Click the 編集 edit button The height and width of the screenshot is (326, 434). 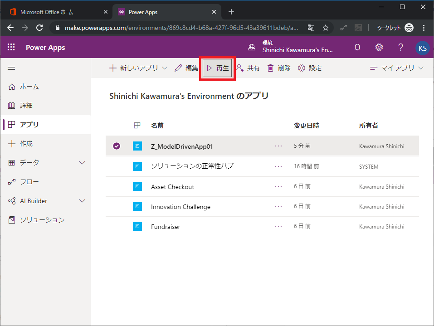click(x=186, y=68)
